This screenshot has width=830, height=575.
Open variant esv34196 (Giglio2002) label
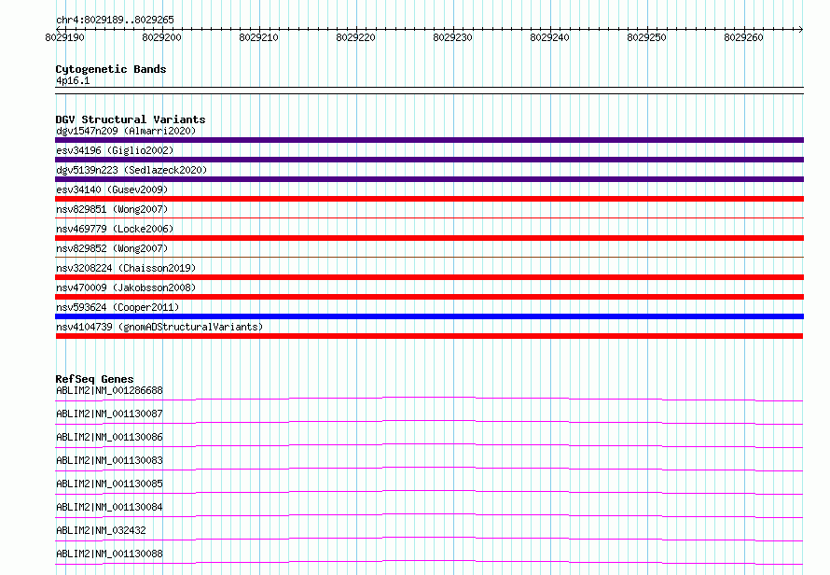115,150
